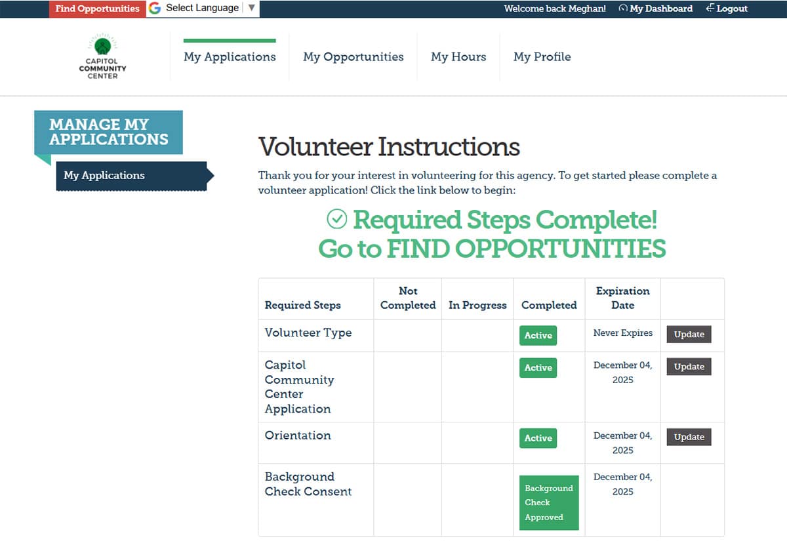Select My Applications in the sidebar

coord(104,175)
